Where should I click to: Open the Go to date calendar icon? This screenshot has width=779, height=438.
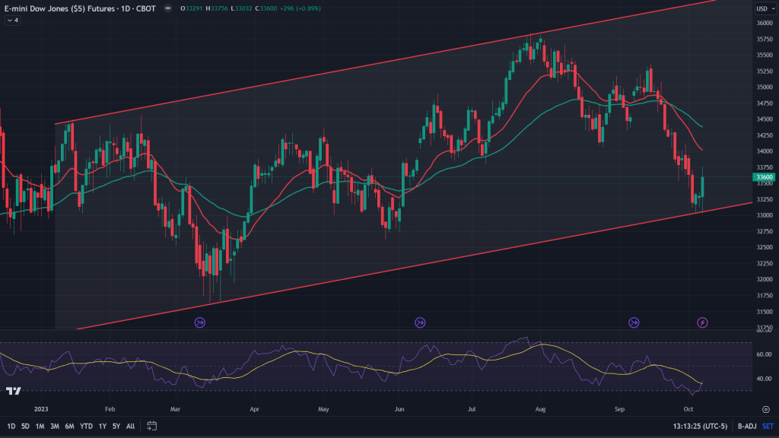coord(151,426)
